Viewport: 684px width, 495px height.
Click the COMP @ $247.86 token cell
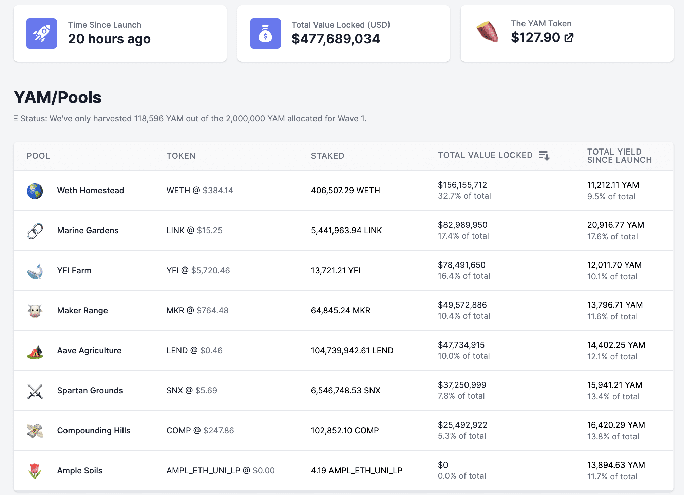pos(200,431)
